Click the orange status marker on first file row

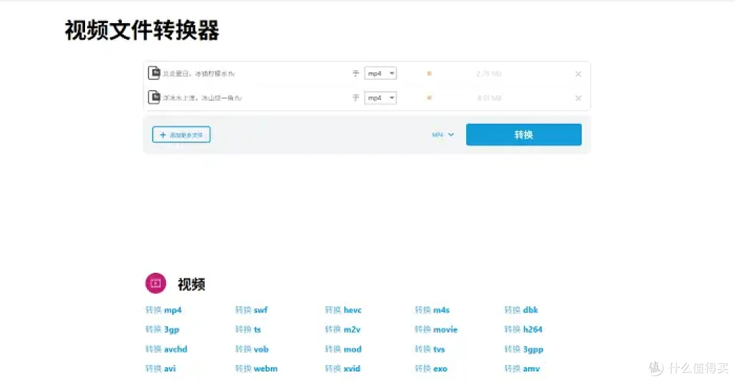click(429, 73)
